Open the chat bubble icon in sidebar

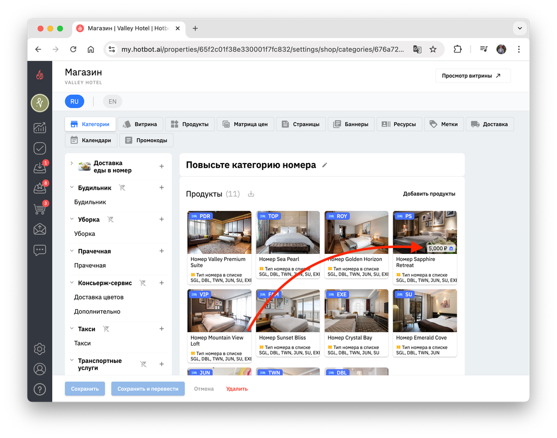coord(40,250)
